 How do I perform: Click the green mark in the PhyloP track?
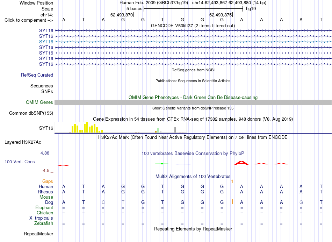click(x=162, y=164)
